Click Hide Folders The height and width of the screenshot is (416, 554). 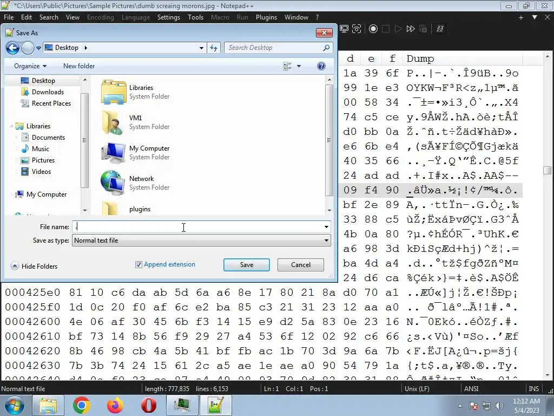(x=34, y=266)
